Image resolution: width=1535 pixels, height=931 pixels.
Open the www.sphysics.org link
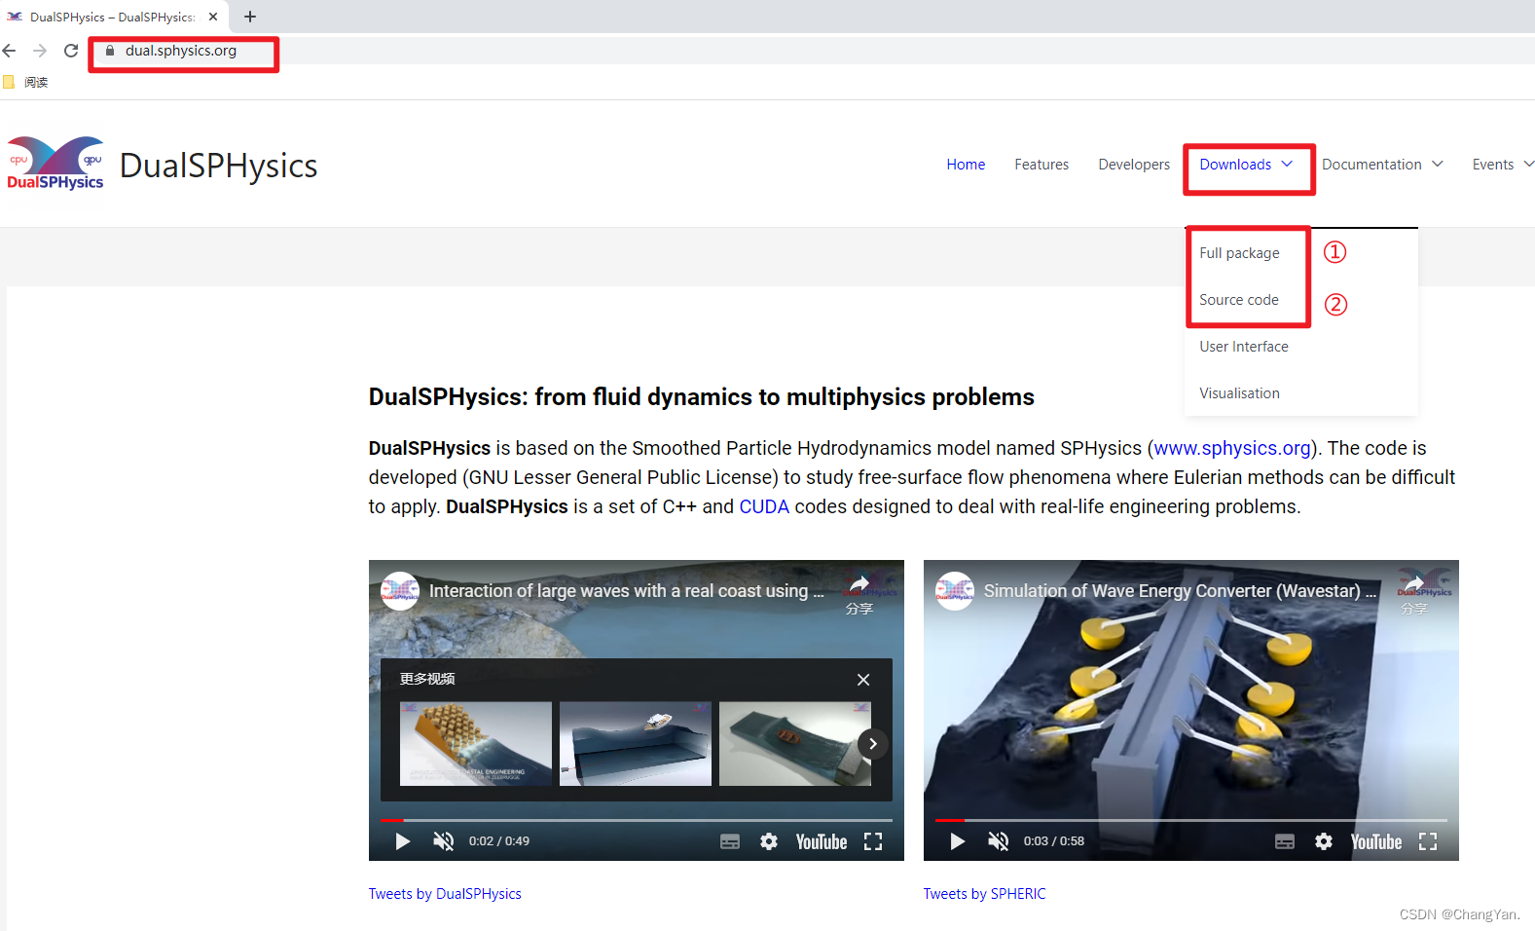(x=1232, y=448)
